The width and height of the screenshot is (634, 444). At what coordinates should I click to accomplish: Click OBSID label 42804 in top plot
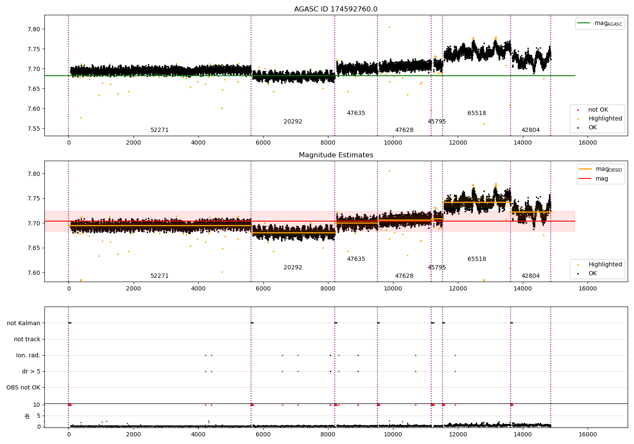pyautogui.click(x=530, y=130)
